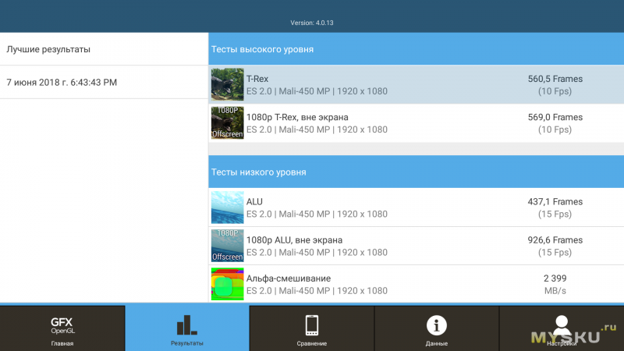This screenshot has height=351, width=624.
Task: Switch to the Результаты tab
Action: (x=187, y=328)
